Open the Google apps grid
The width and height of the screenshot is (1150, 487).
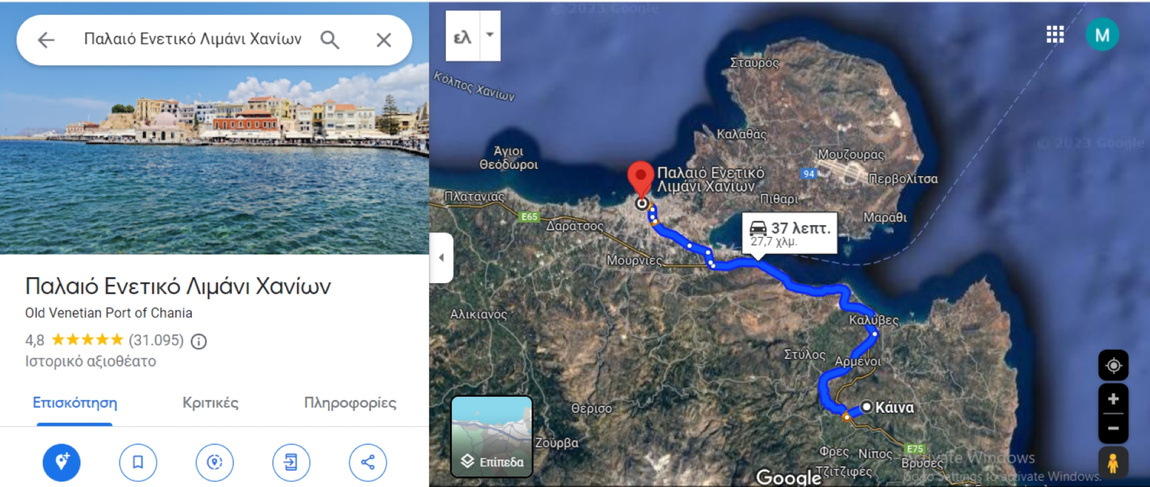[1055, 35]
